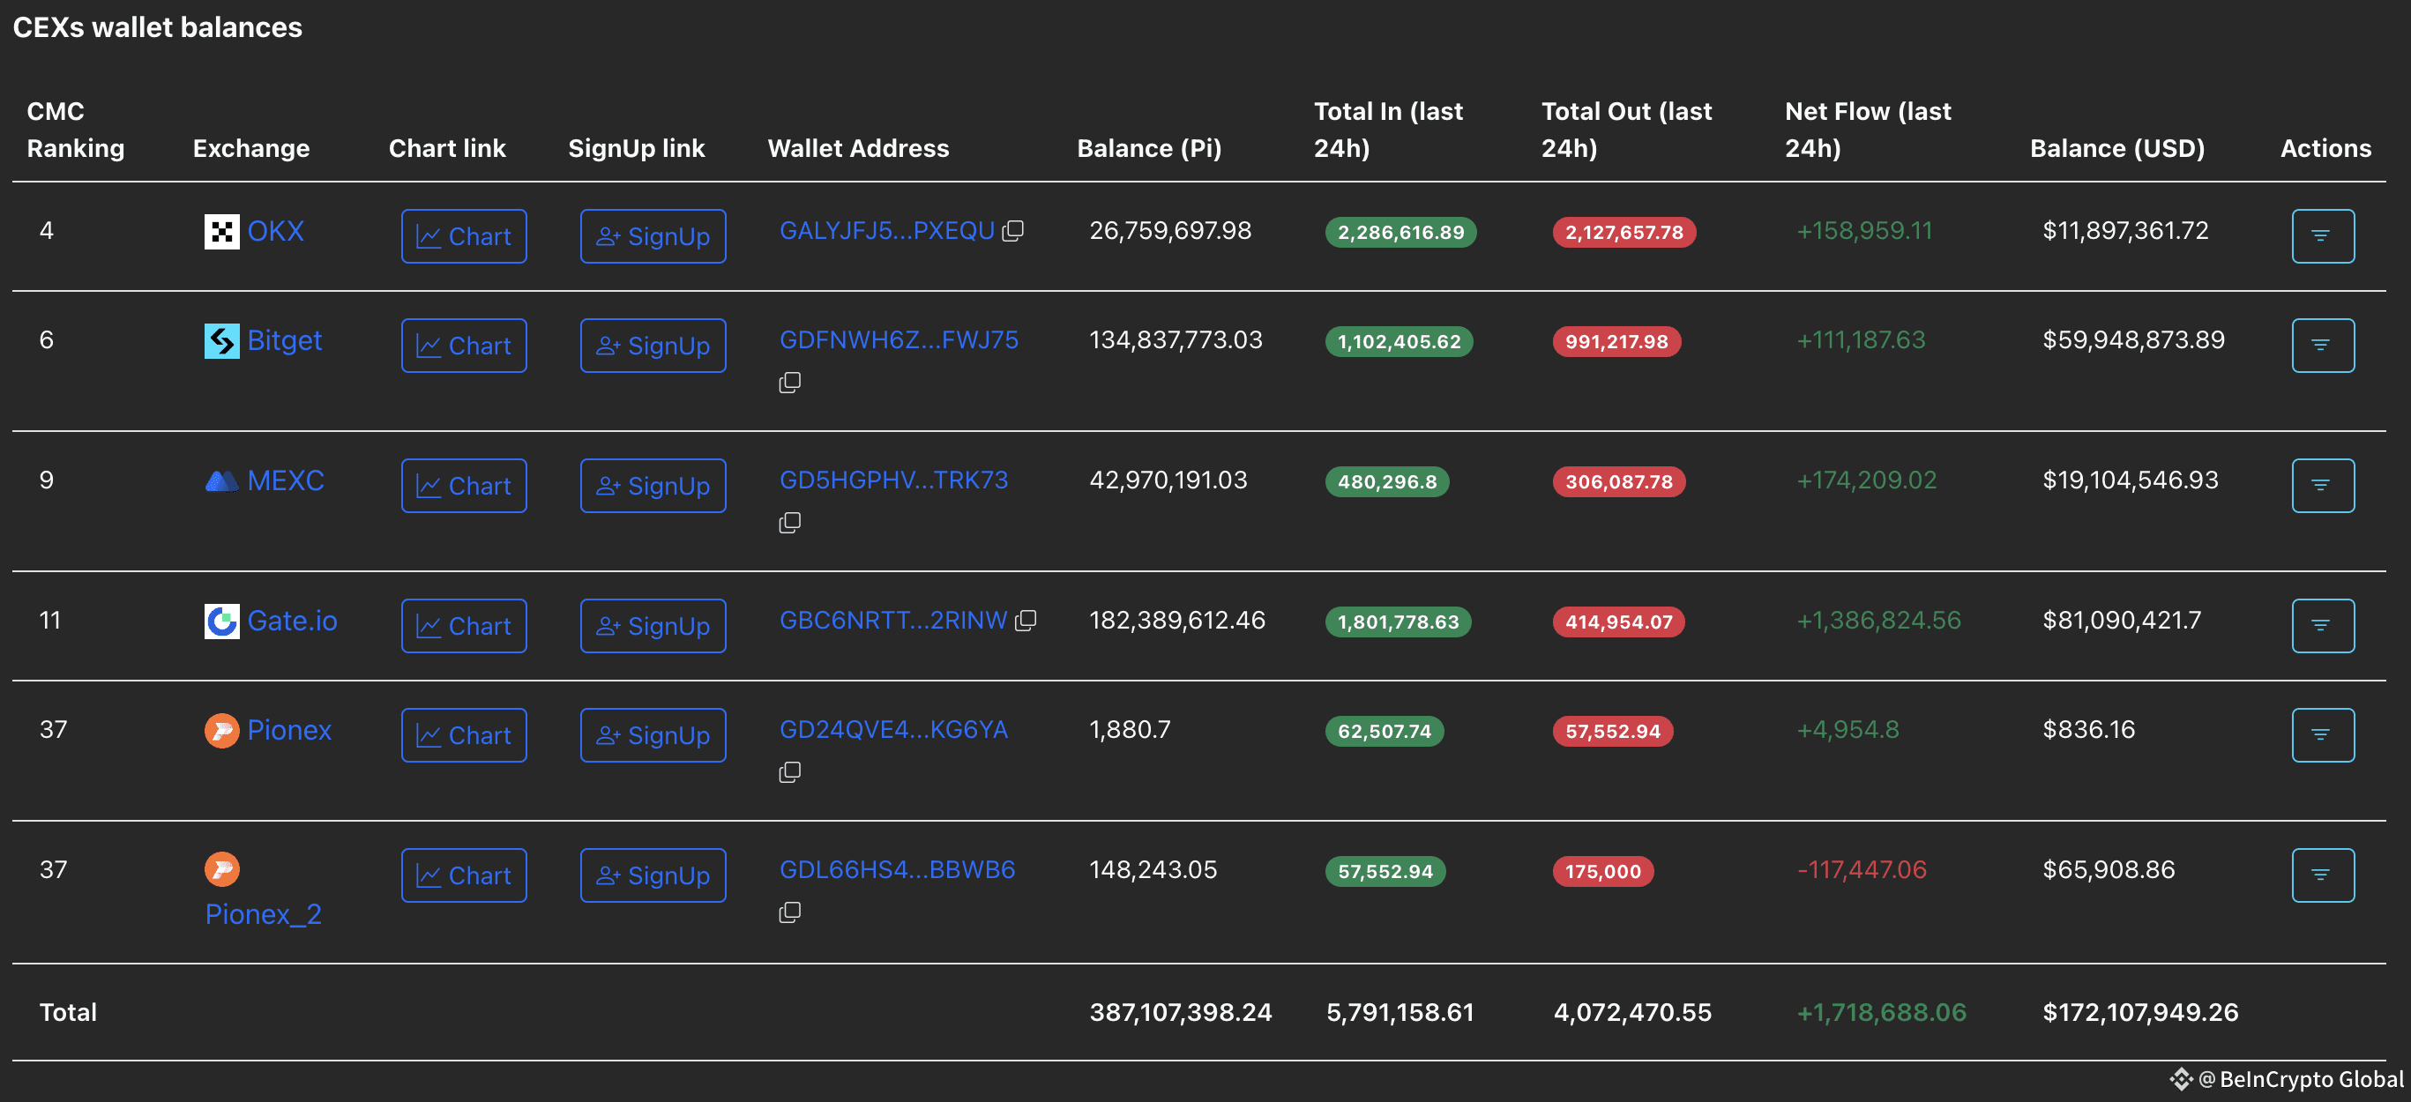Open the actions filter for OKX row
This screenshot has height=1102, width=2411.
click(x=2323, y=235)
